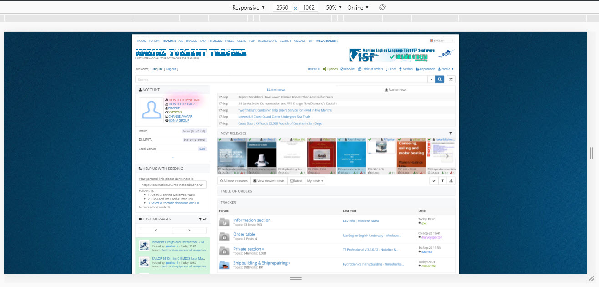Click the Shipbuilding & Shiprepairing folder icon
The image size is (599, 287).
224,265
